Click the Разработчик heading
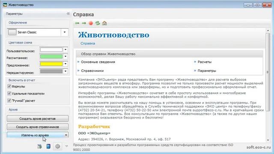 [94, 127]
